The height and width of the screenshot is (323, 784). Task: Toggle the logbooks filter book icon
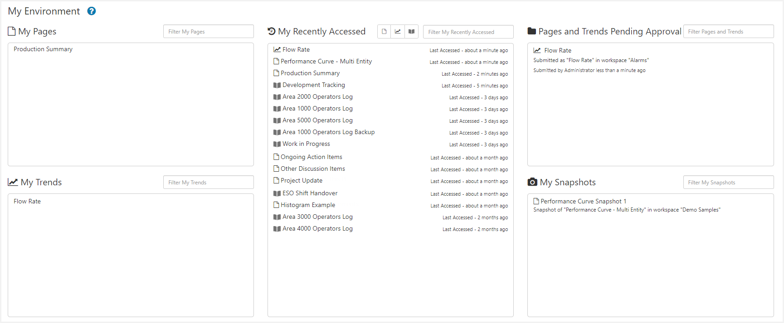click(x=411, y=32)
